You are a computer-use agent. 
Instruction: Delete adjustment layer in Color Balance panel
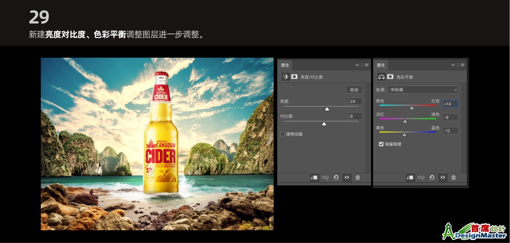tap(453, 178)
